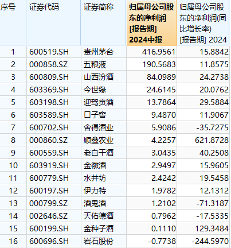Select stock code 000799.SZ
Image resolution: width=231 pixels, height=248 pixels.
(x=49, y=203)
